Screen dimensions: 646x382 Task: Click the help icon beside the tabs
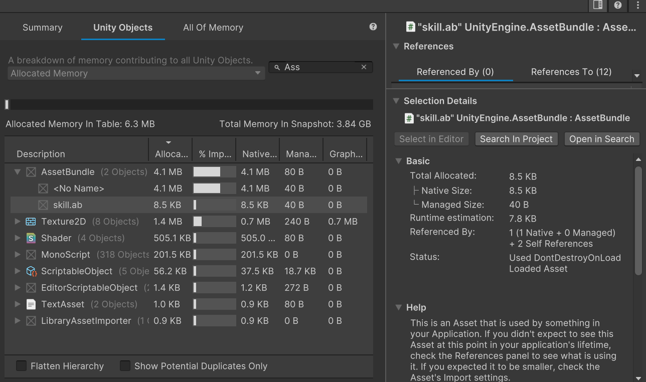373,27
